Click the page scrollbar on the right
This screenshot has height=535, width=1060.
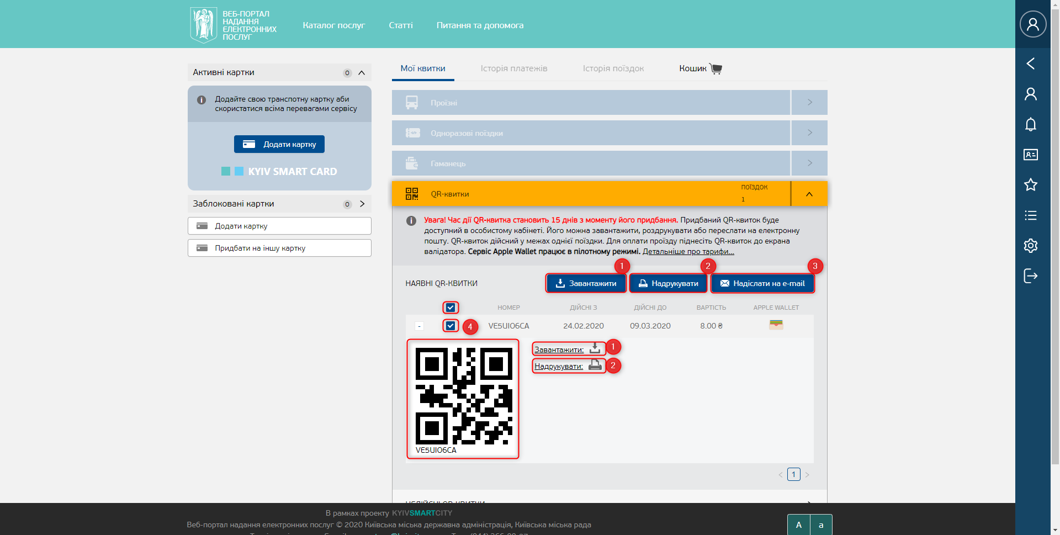click(1055, 221)
